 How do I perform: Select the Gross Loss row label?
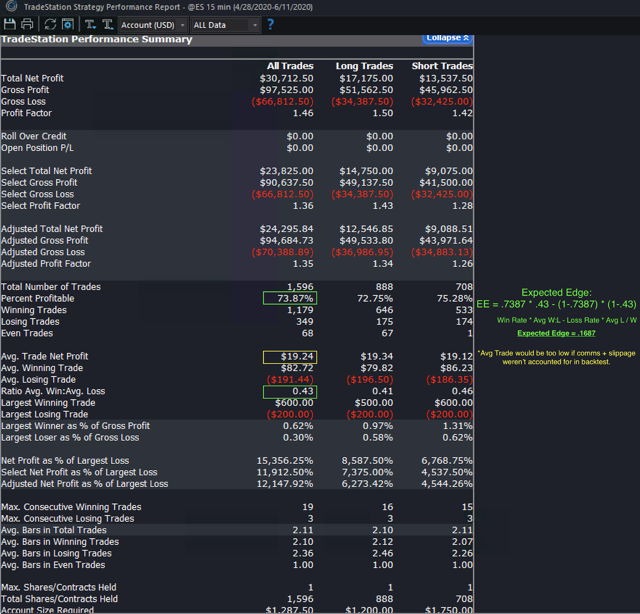24,101
